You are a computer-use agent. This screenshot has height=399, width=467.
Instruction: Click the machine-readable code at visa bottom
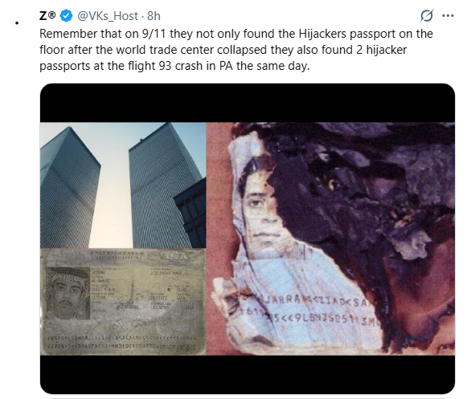point(122,343)
